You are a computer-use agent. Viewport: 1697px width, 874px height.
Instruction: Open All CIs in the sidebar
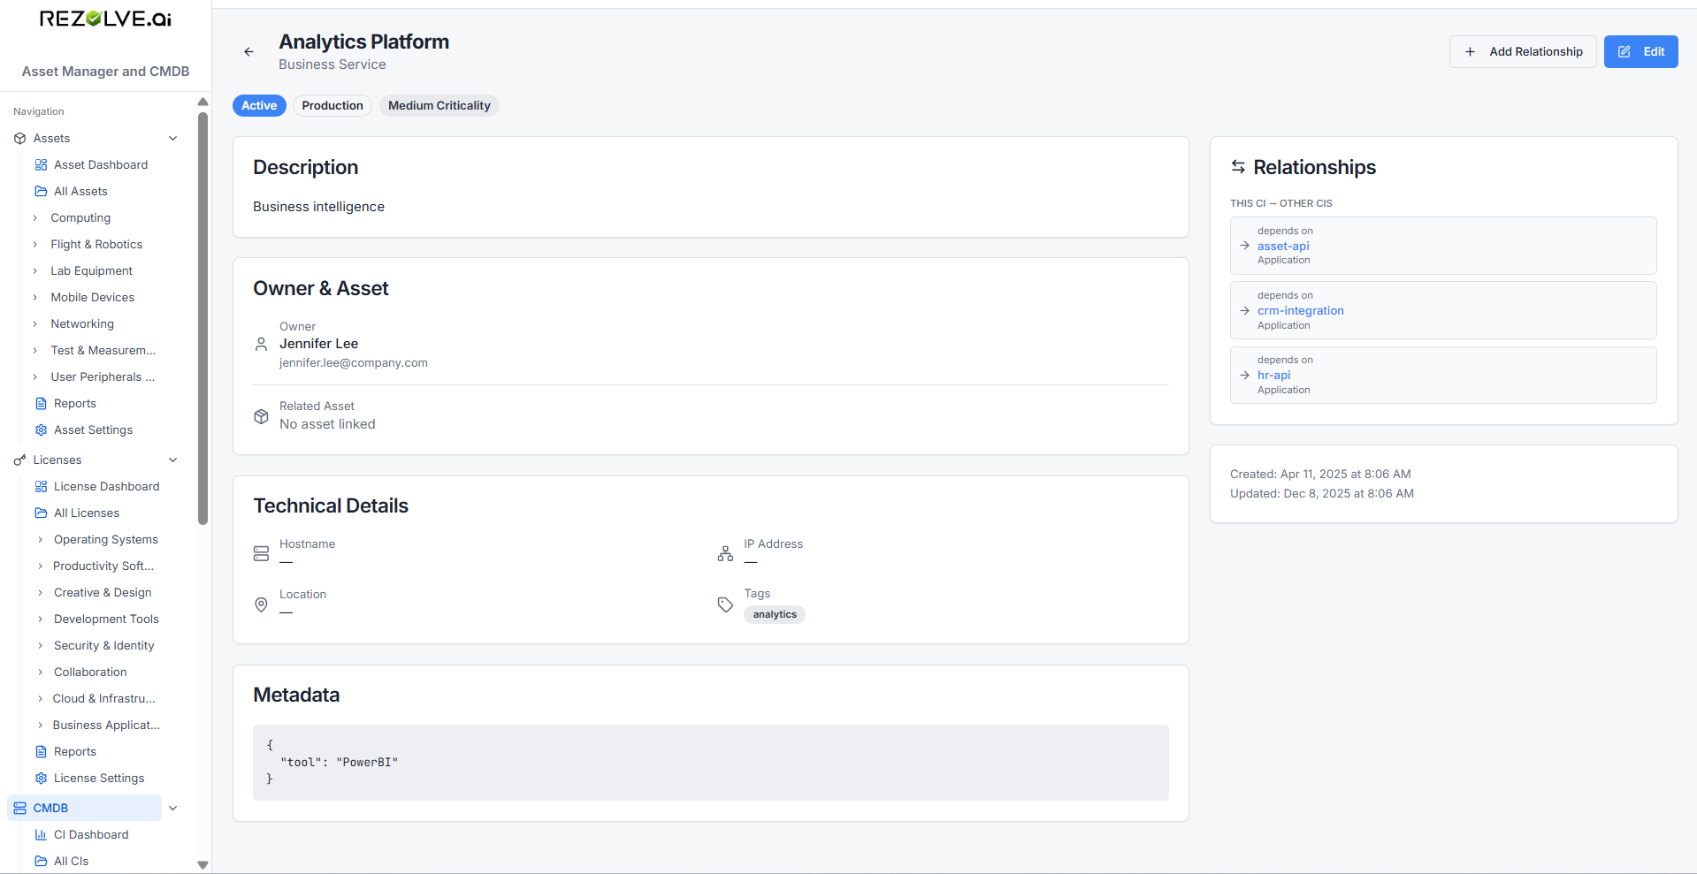(71, 862)
